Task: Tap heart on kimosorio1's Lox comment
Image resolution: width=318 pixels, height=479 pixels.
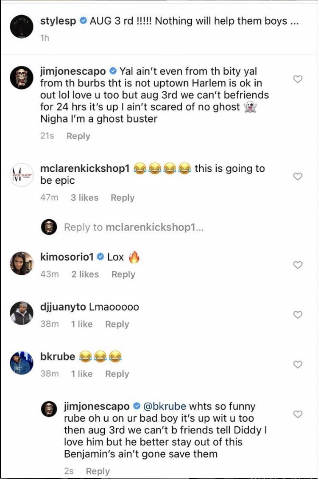Action: click(x=298, y=265)
